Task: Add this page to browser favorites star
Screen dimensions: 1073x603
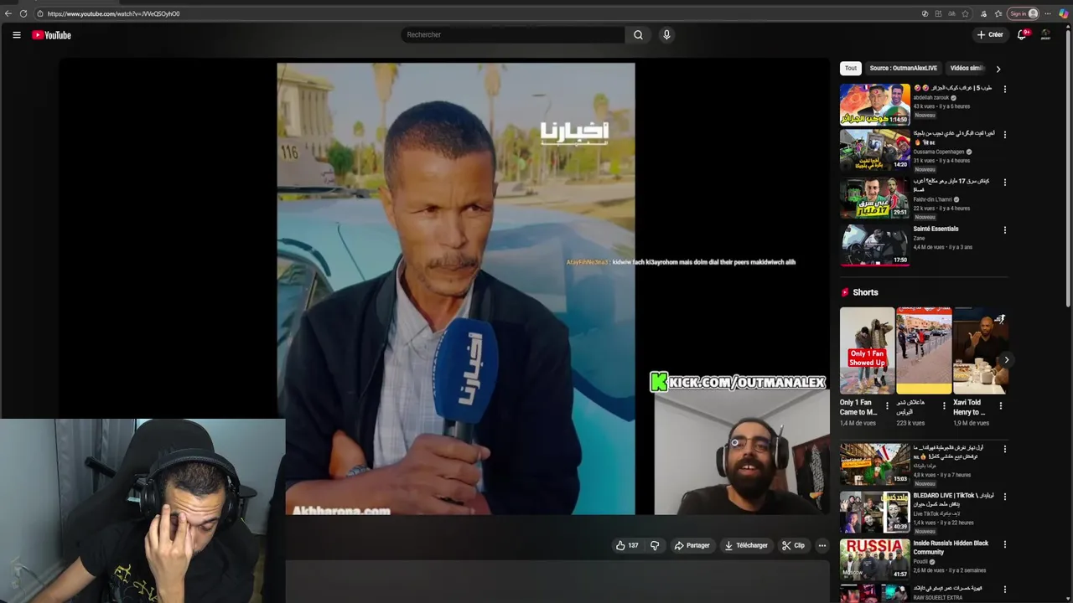Action: tap(966, 13)
